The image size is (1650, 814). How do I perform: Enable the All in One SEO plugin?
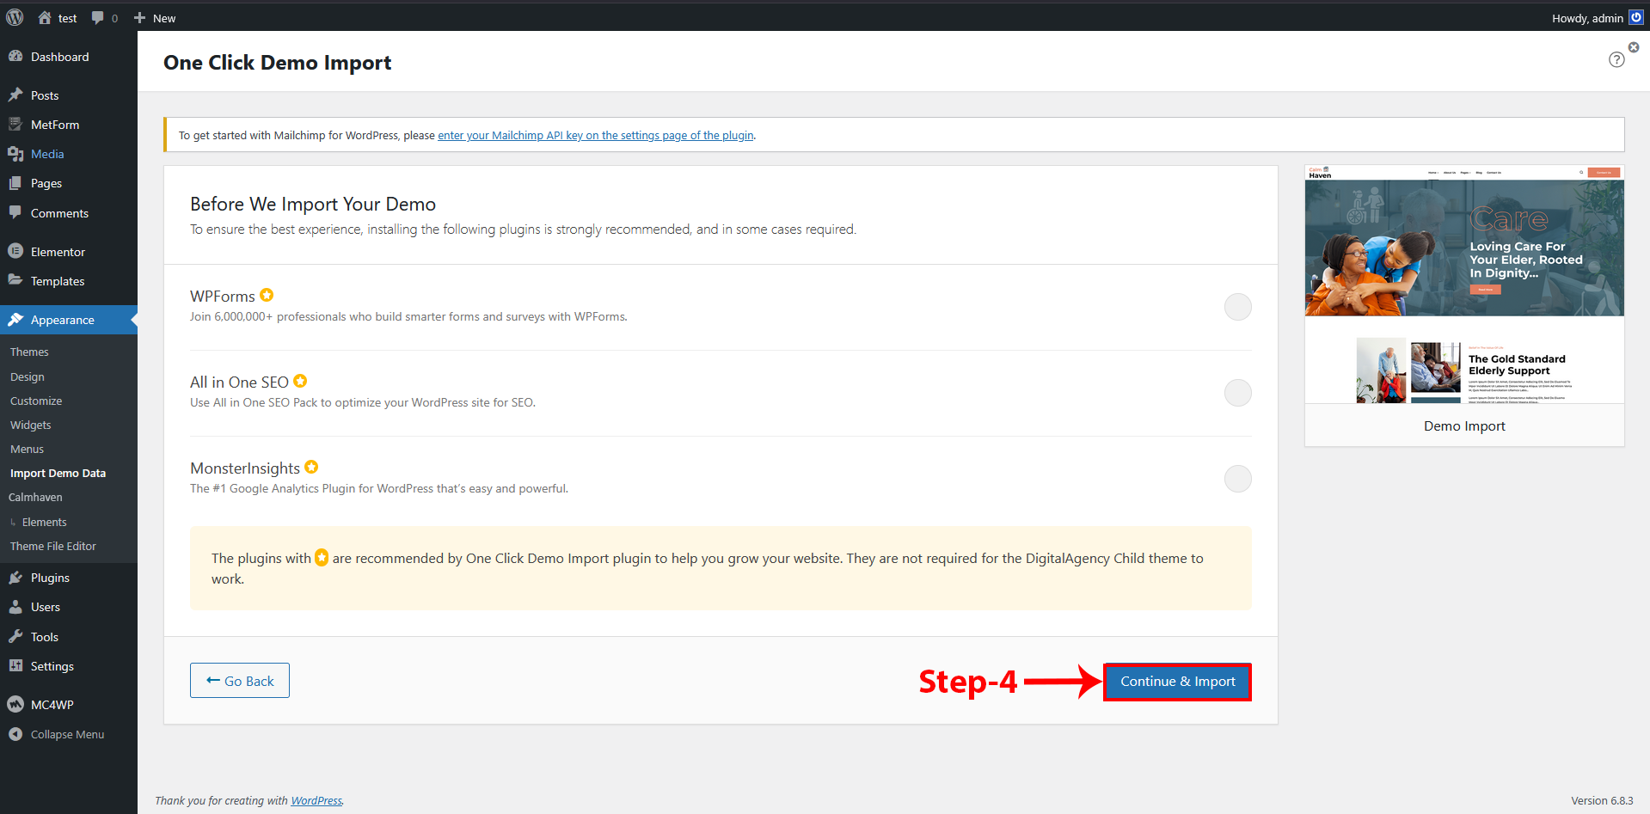(1237, 393)
